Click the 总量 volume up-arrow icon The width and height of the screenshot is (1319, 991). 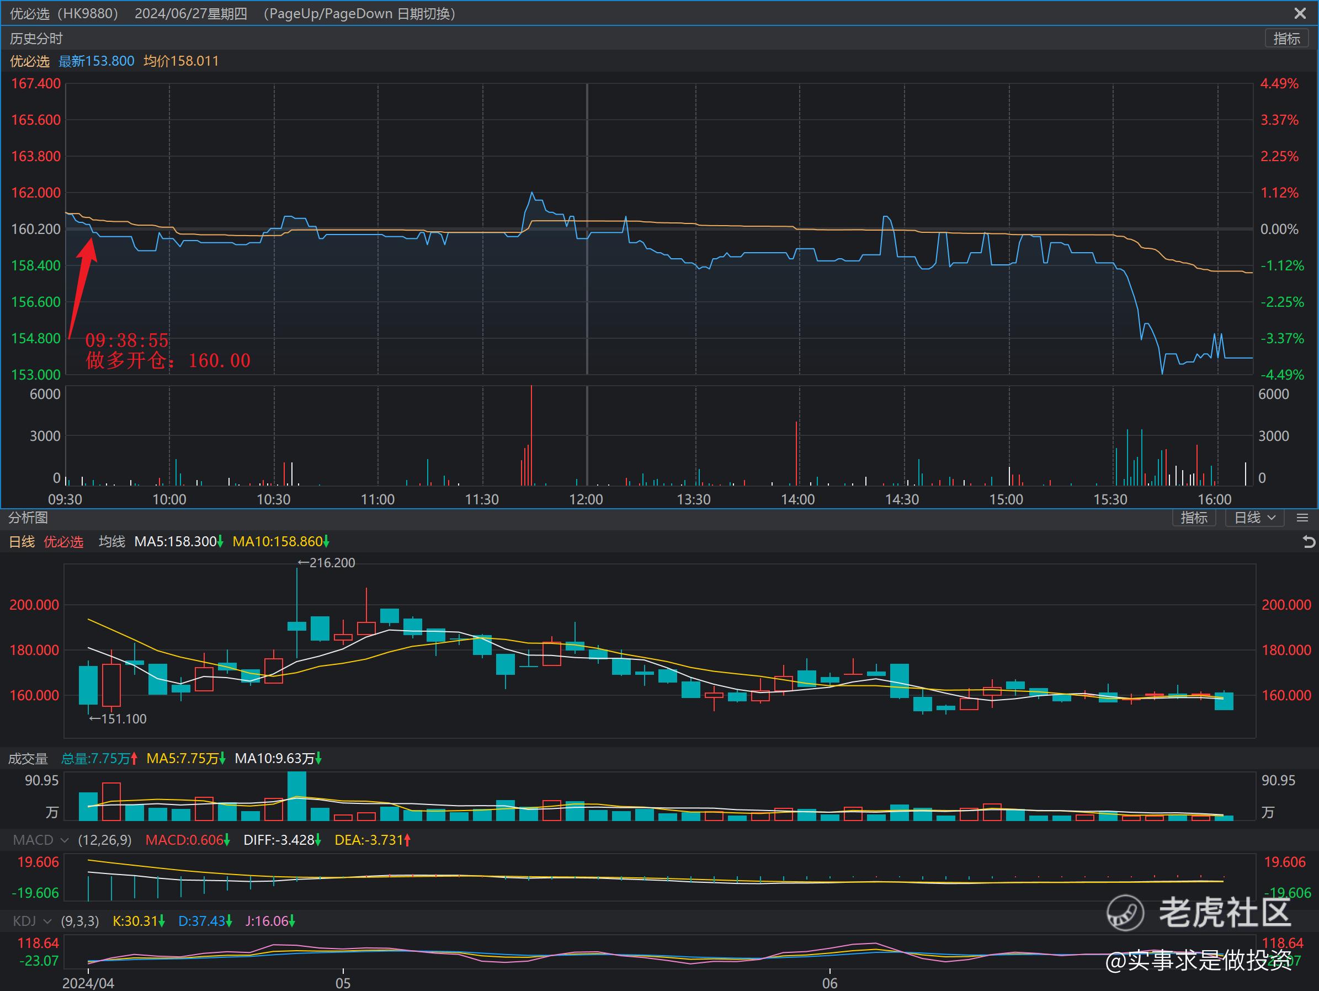point(134,759)
